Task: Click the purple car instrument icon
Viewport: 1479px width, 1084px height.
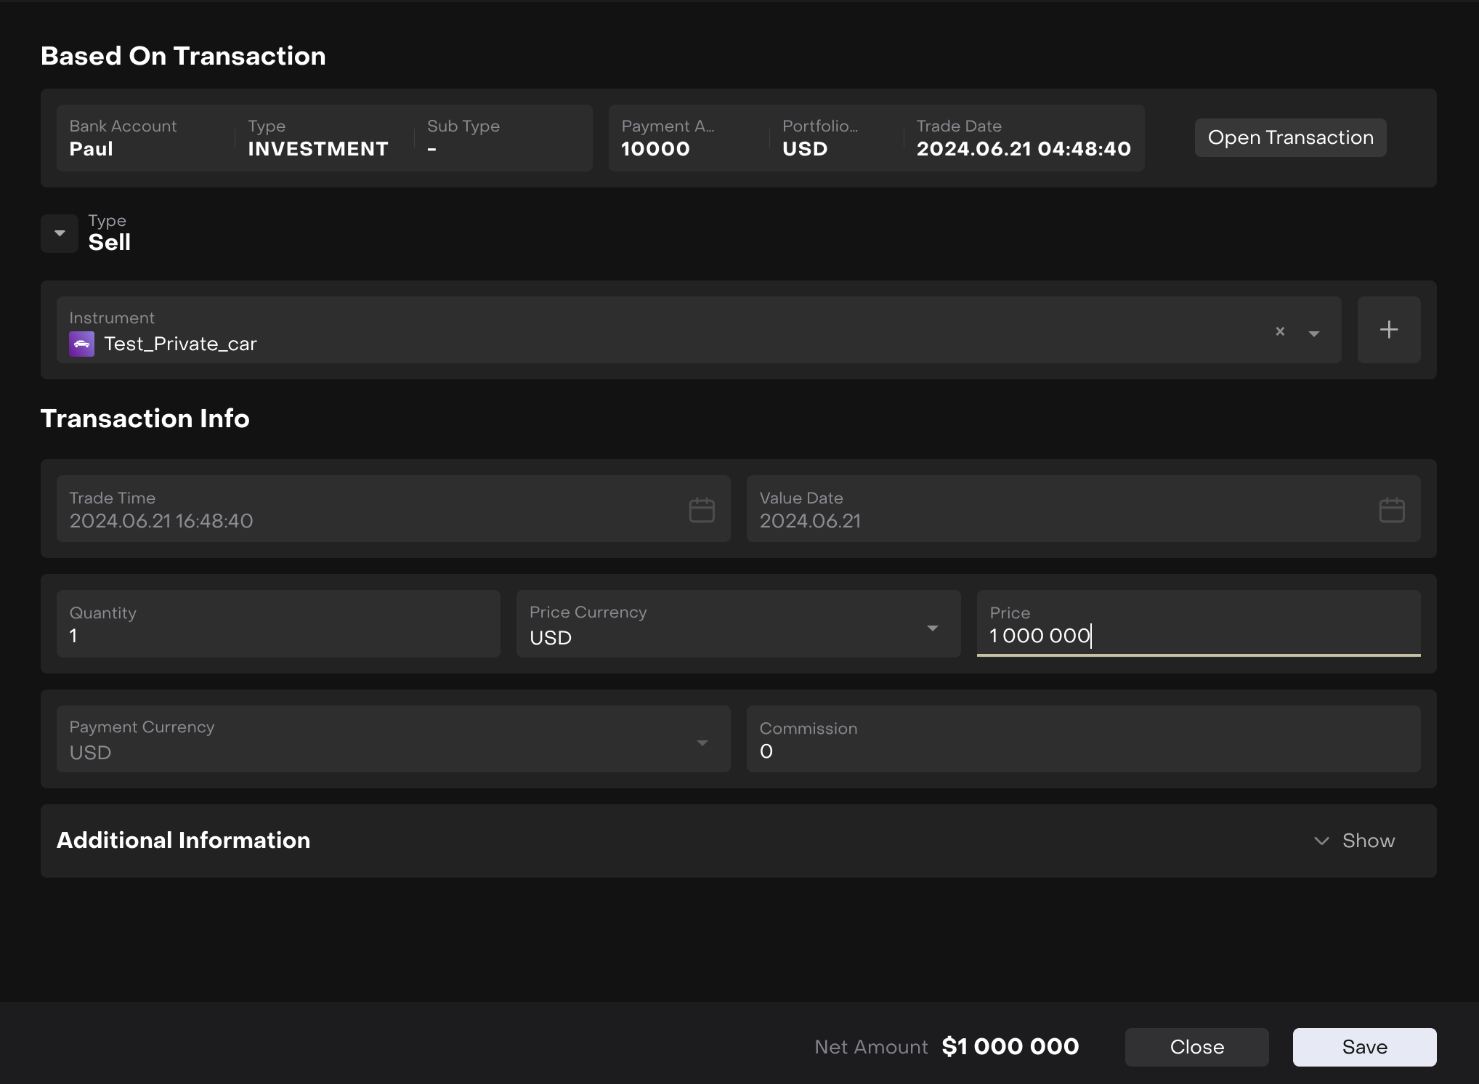Action: [81, 344]
